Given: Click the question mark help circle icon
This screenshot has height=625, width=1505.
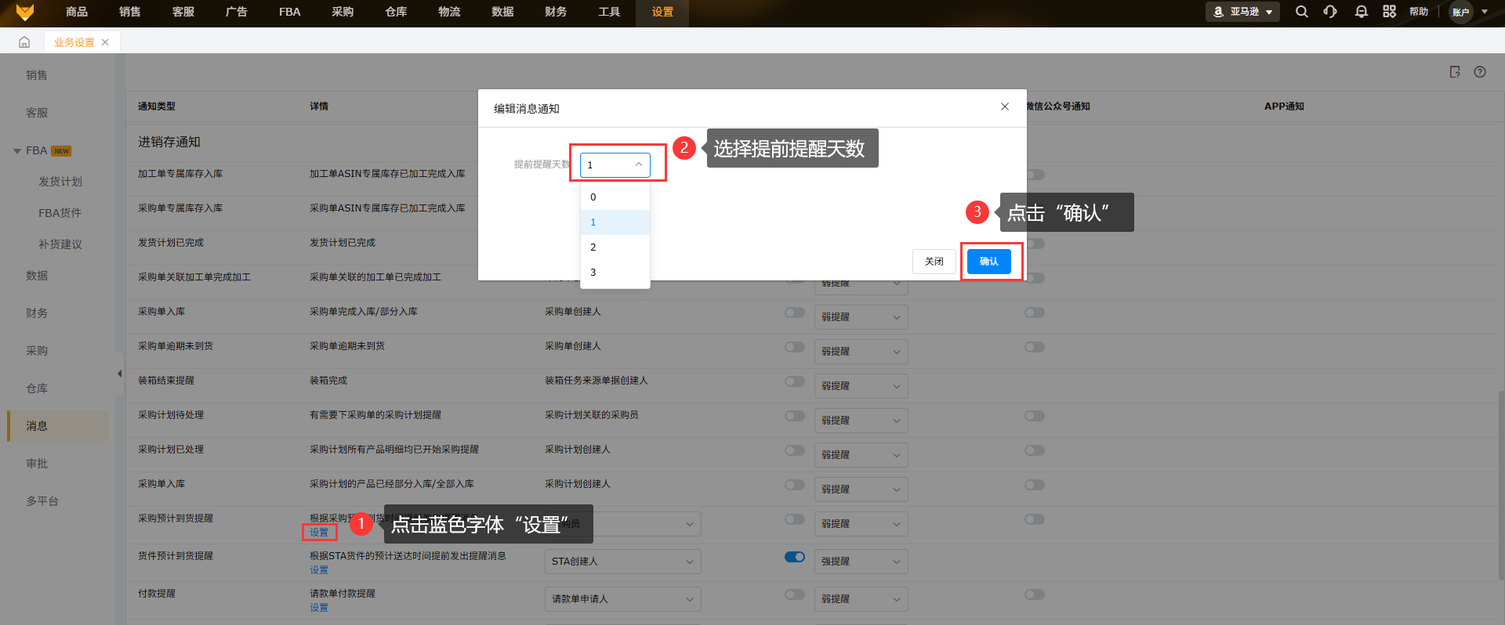Looking at the screenshot, I should coord(1479,72).
